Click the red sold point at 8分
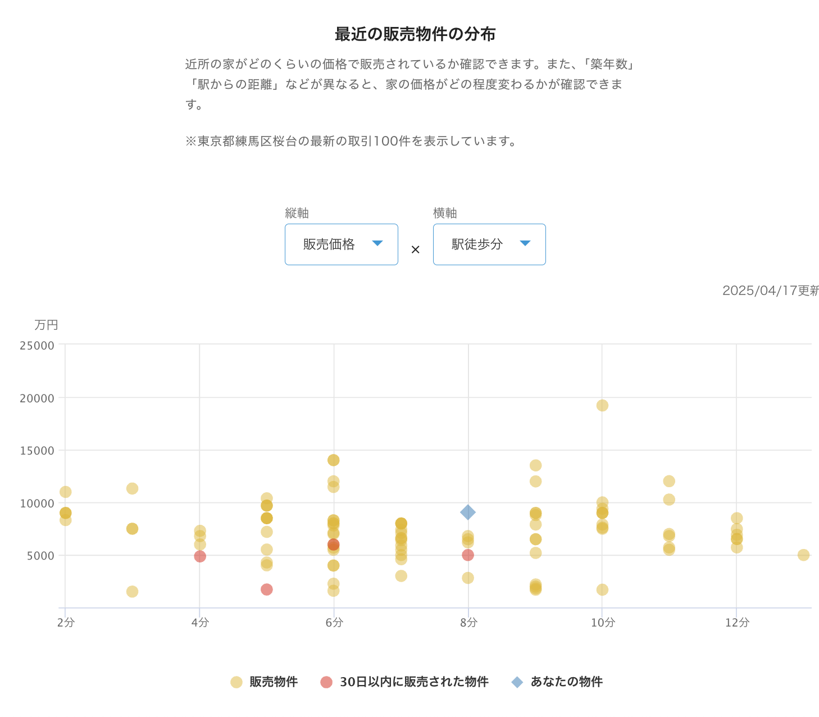Screen dimensions: 819x717 (x=468, y=555)
